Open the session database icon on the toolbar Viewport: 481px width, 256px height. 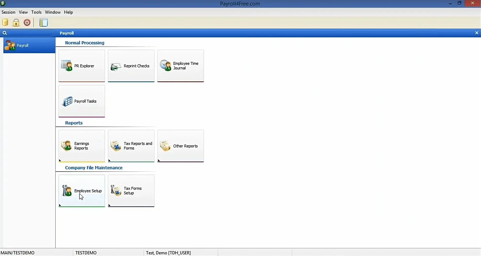coord(5,22)
